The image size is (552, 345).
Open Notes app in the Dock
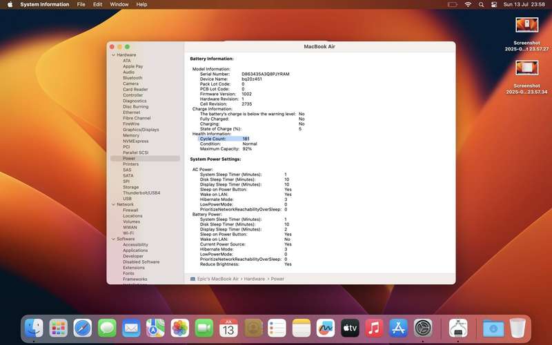click(x=302, y=328)
